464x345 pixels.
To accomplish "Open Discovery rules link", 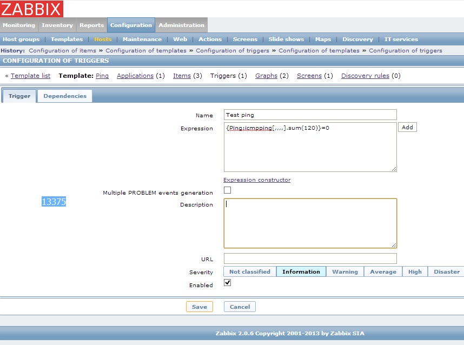I will point(365,76).
